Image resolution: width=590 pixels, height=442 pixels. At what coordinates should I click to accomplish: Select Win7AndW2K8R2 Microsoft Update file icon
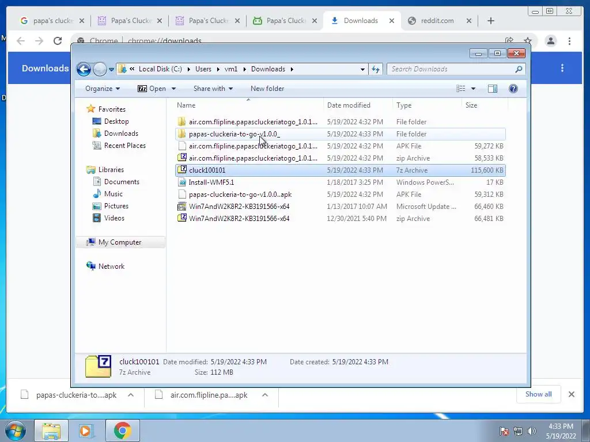click(181, 207)
